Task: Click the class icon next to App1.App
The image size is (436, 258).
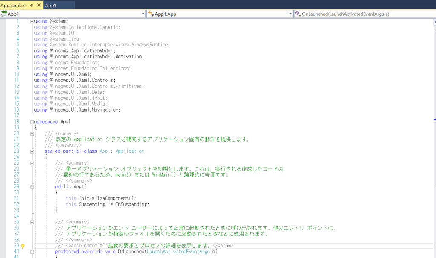Action: click(x=151, y=14)
